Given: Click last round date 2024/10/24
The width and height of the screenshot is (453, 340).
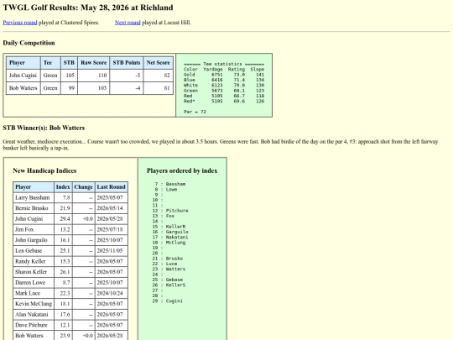Looking at the screenshot, I should coord(112,293).
